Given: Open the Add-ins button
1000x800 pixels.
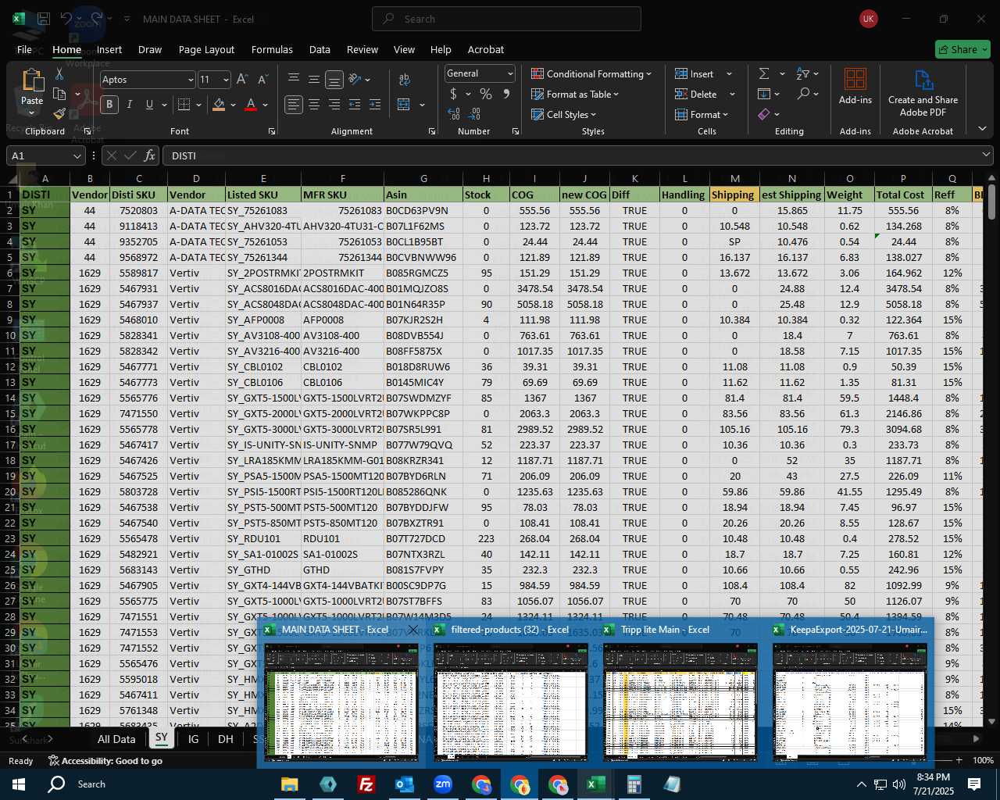Looking at the screenshot, I should click(x=855, y=86).
